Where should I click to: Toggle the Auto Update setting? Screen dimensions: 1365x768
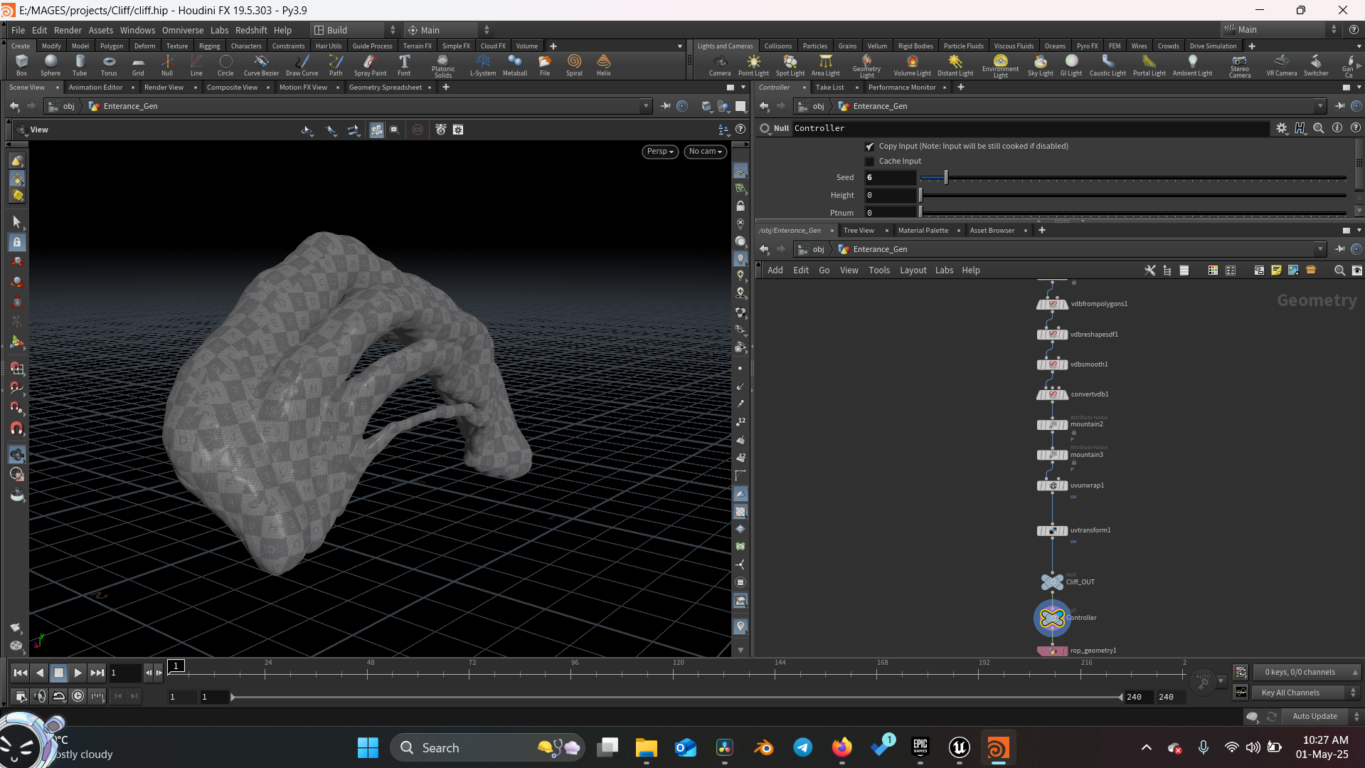1314,716
